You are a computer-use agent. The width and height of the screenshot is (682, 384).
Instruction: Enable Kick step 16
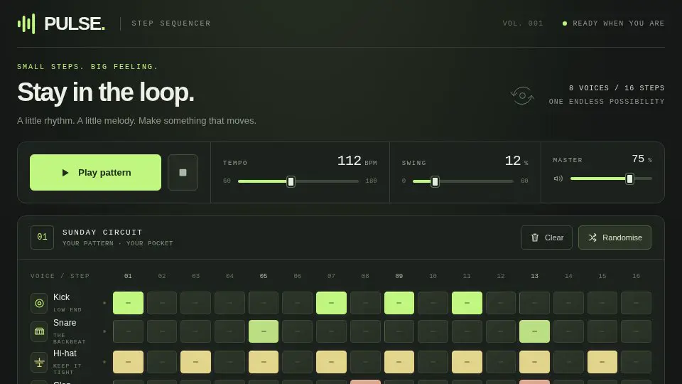[637, 303]
